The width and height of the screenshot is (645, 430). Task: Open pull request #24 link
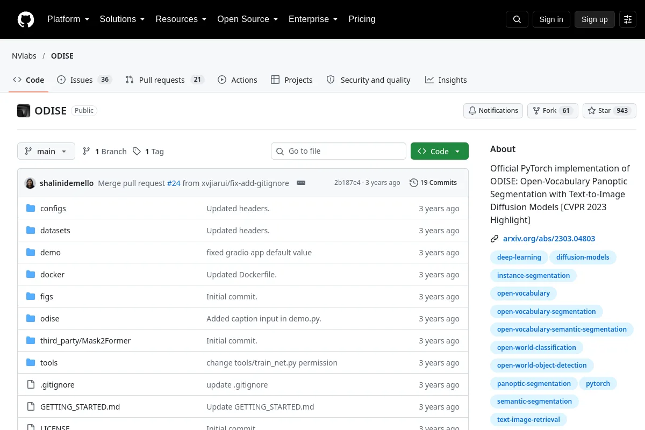tap(174, 183)
